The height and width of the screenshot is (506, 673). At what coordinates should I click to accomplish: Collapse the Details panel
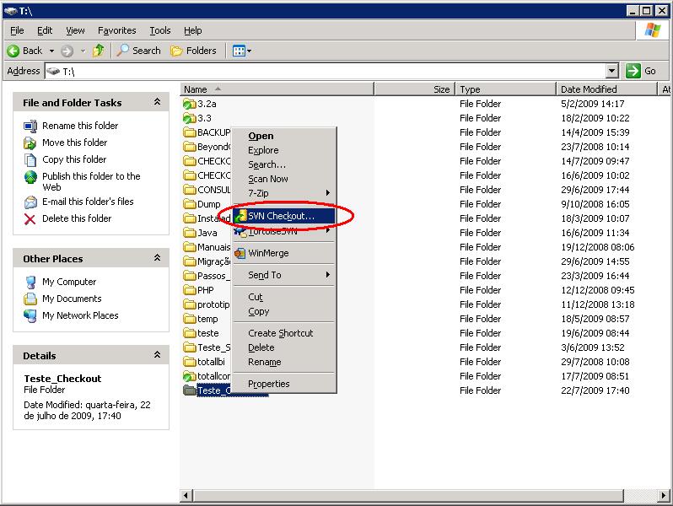click(x=157, y=355)
